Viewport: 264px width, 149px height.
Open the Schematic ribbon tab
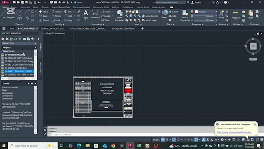(25, 7)
